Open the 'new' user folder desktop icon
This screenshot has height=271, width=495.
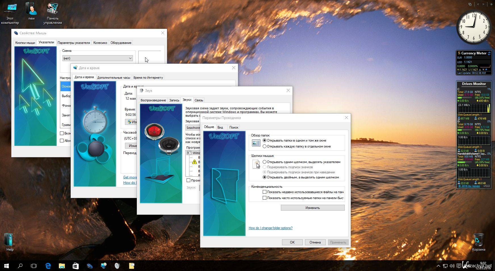pos(32,11)
